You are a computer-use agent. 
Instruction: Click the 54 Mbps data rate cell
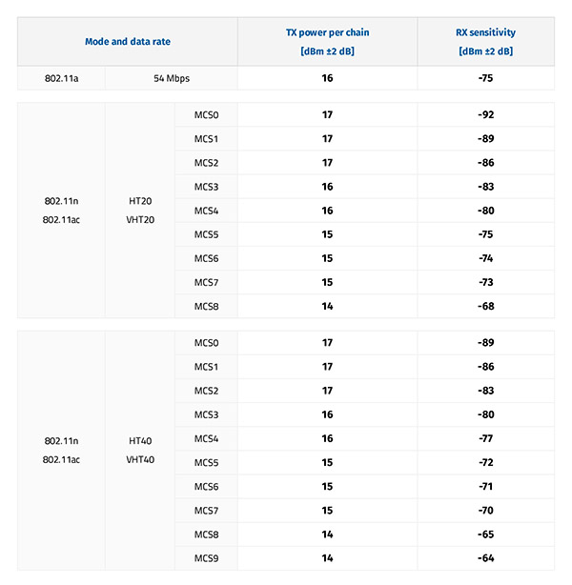tap(172, 78)
